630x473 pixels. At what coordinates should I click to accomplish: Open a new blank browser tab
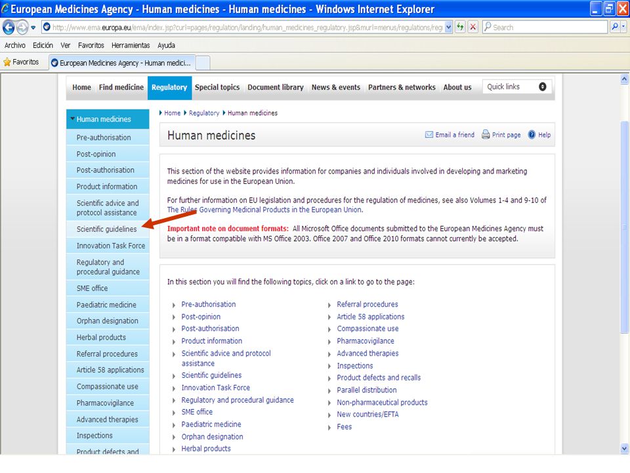click(203, 63)
